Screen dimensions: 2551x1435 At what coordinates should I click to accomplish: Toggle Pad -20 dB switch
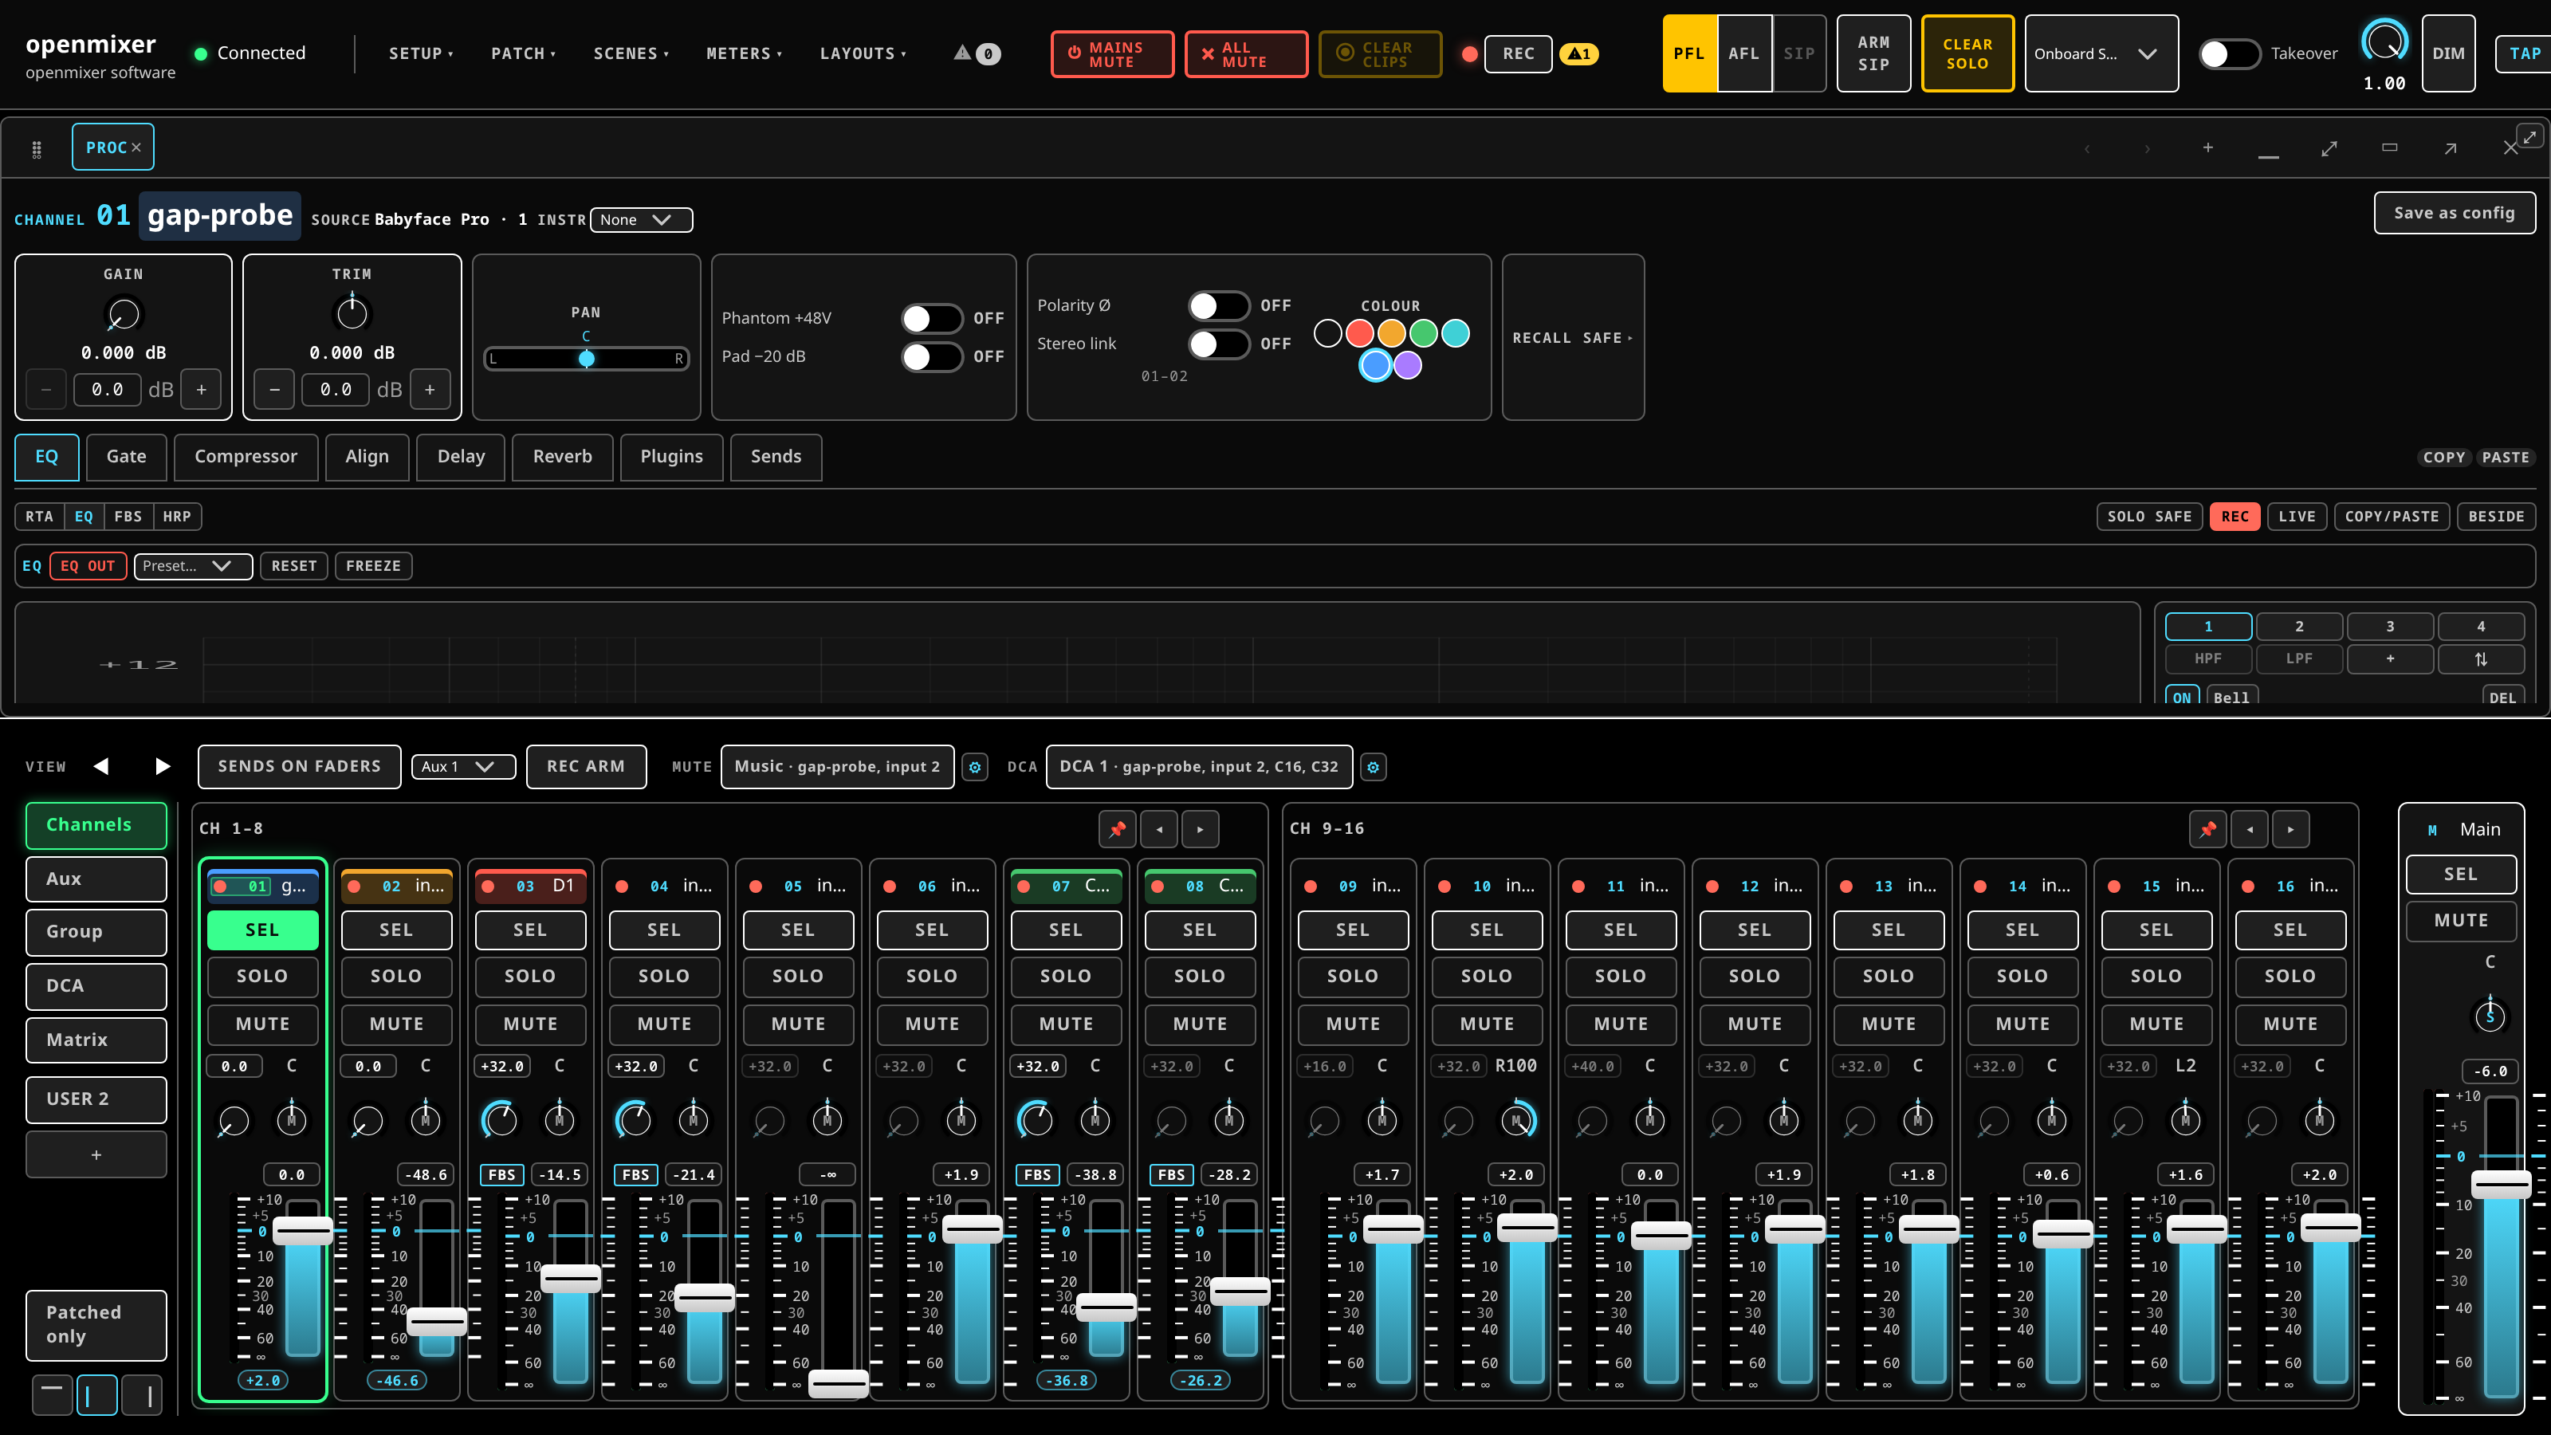click(x=931, y=356)
